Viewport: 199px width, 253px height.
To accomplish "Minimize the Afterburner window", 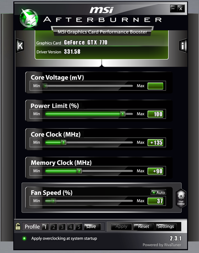I will click(173, 8).
